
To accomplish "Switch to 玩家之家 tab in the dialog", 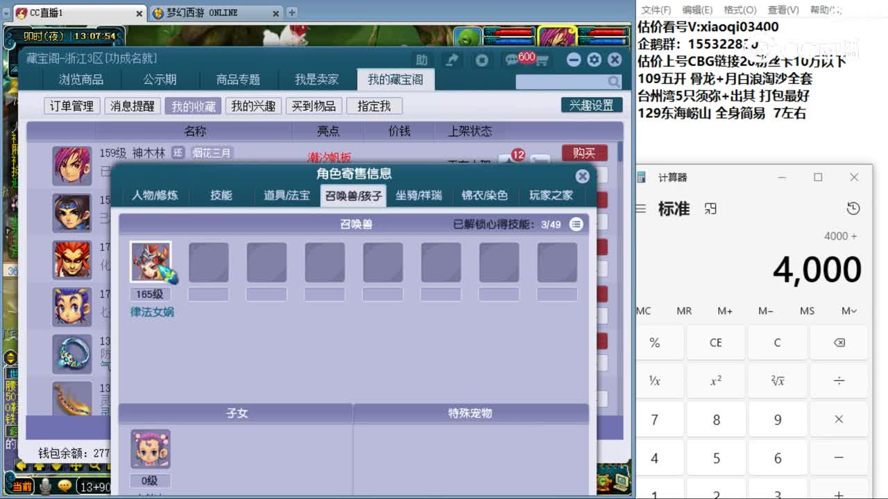I will point(551,195).
